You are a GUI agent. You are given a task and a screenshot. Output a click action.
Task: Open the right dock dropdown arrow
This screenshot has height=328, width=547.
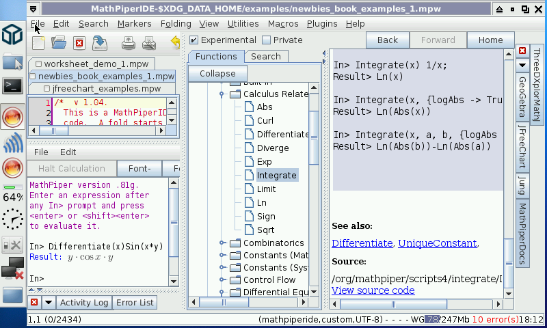522,65
